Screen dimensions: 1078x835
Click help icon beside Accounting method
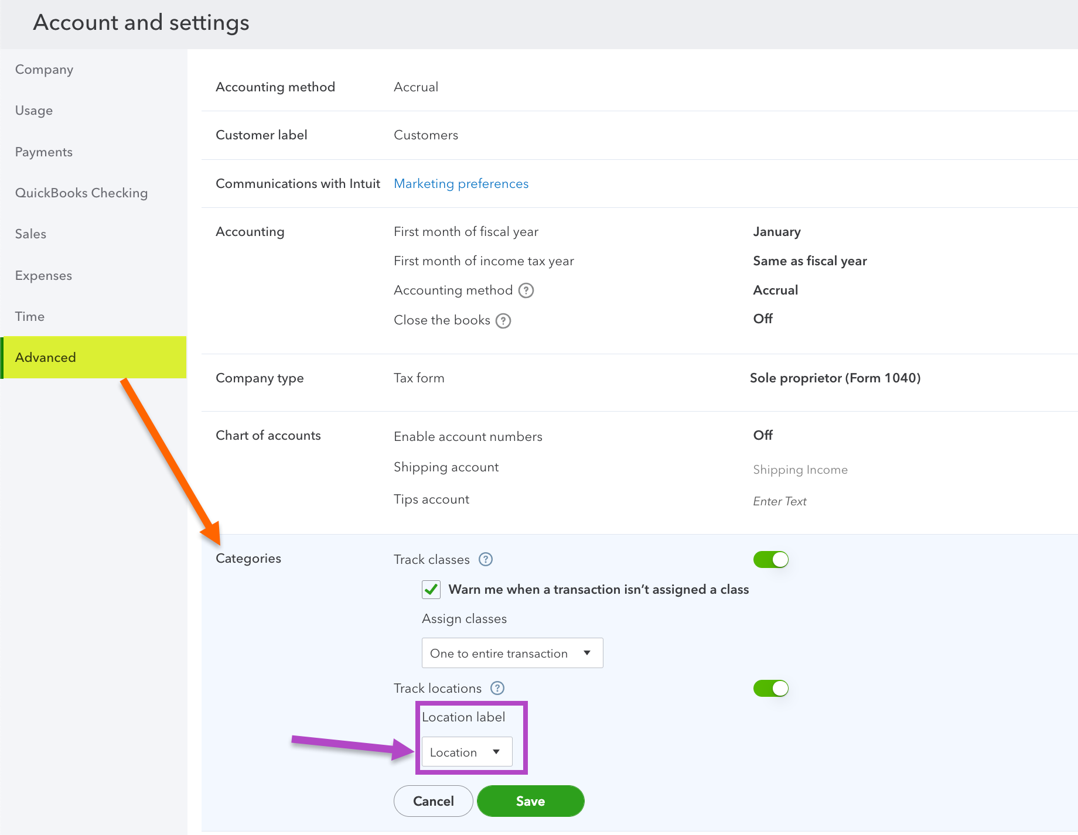point(526,290)
